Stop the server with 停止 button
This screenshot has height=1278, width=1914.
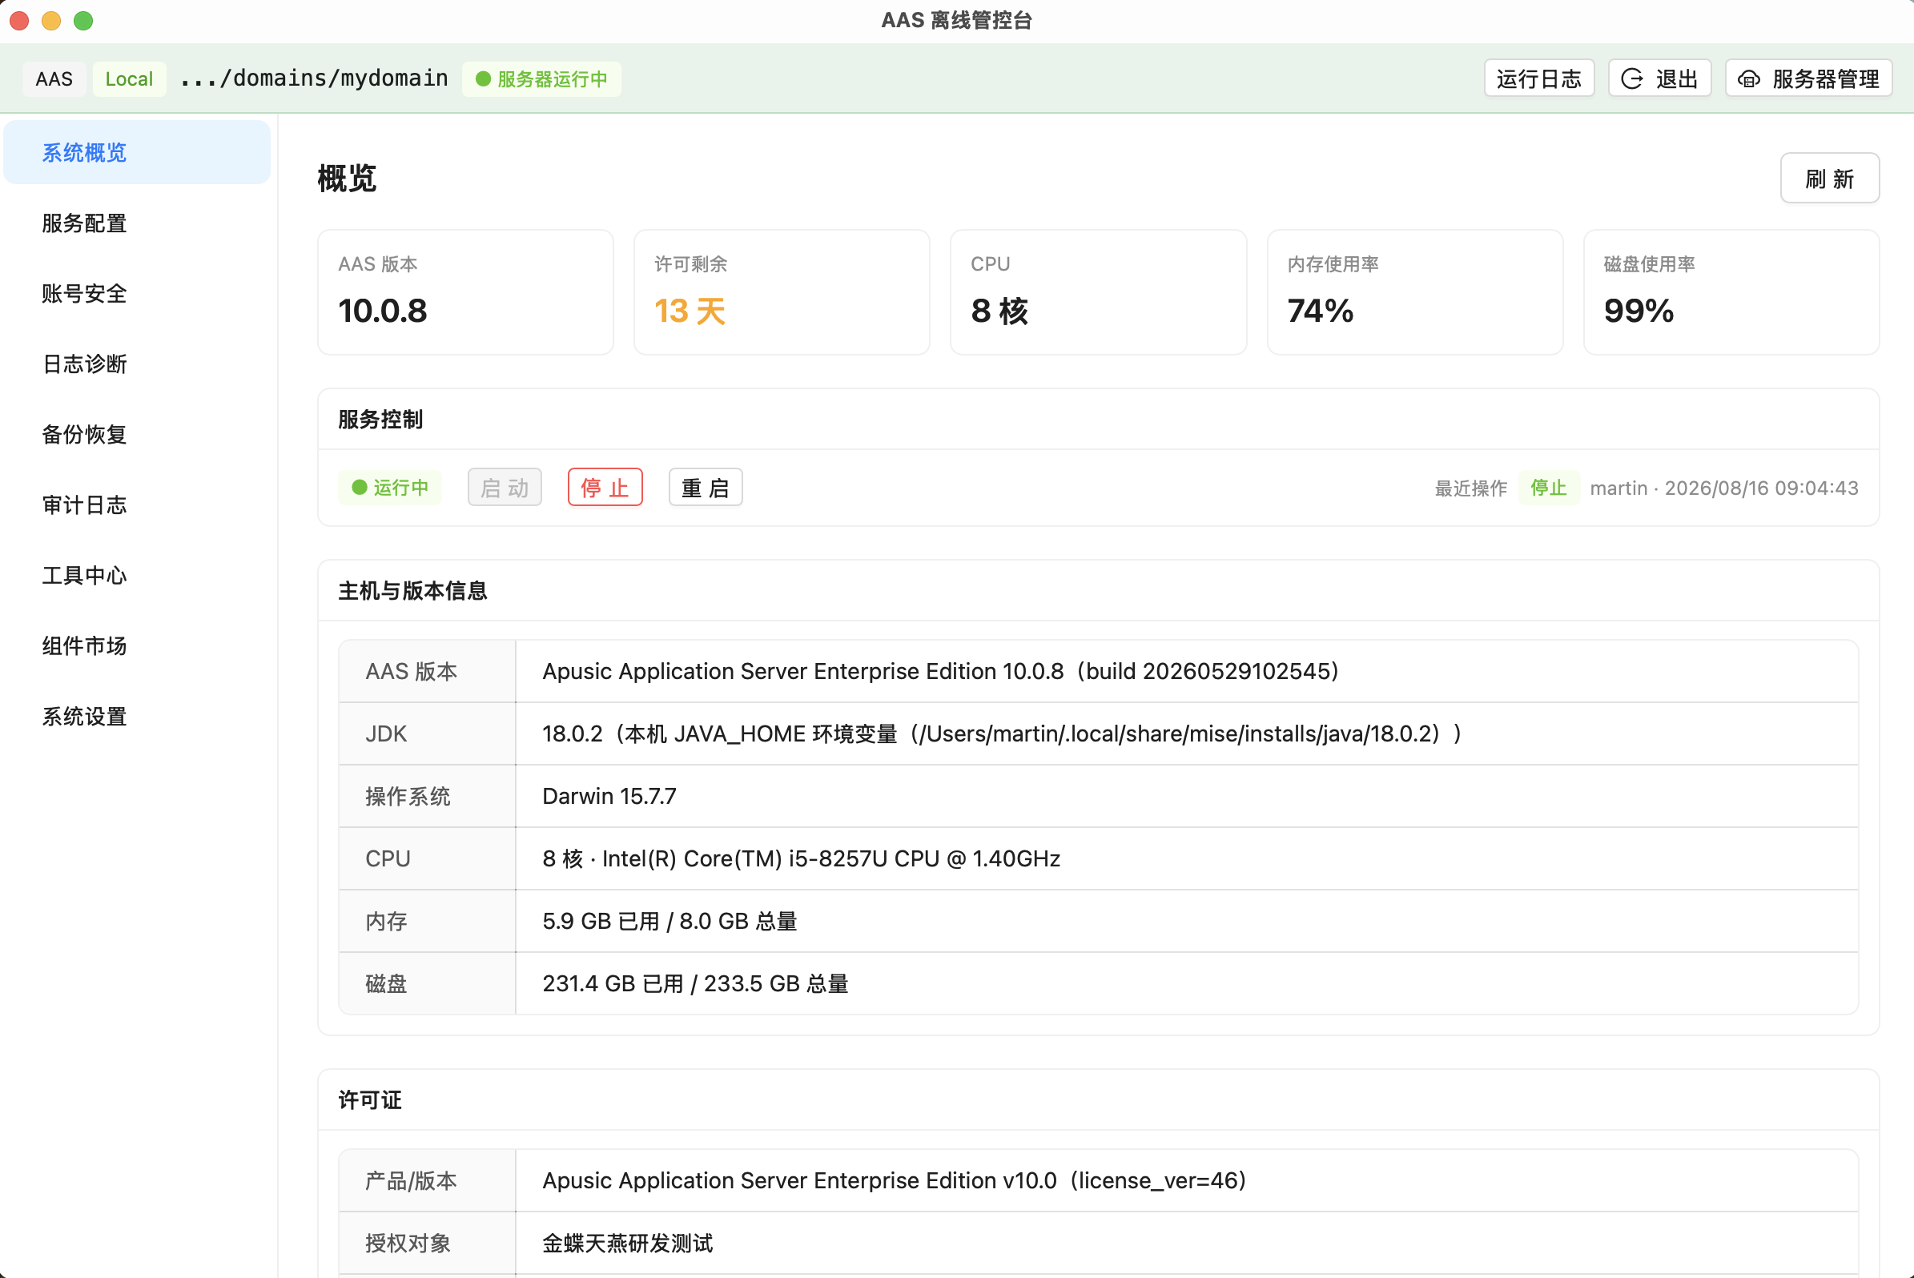click(605, 488)
